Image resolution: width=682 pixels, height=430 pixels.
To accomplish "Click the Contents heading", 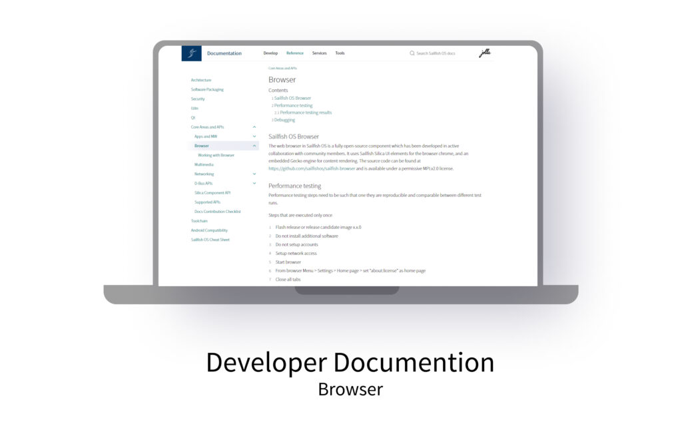I will click(278, 91).
